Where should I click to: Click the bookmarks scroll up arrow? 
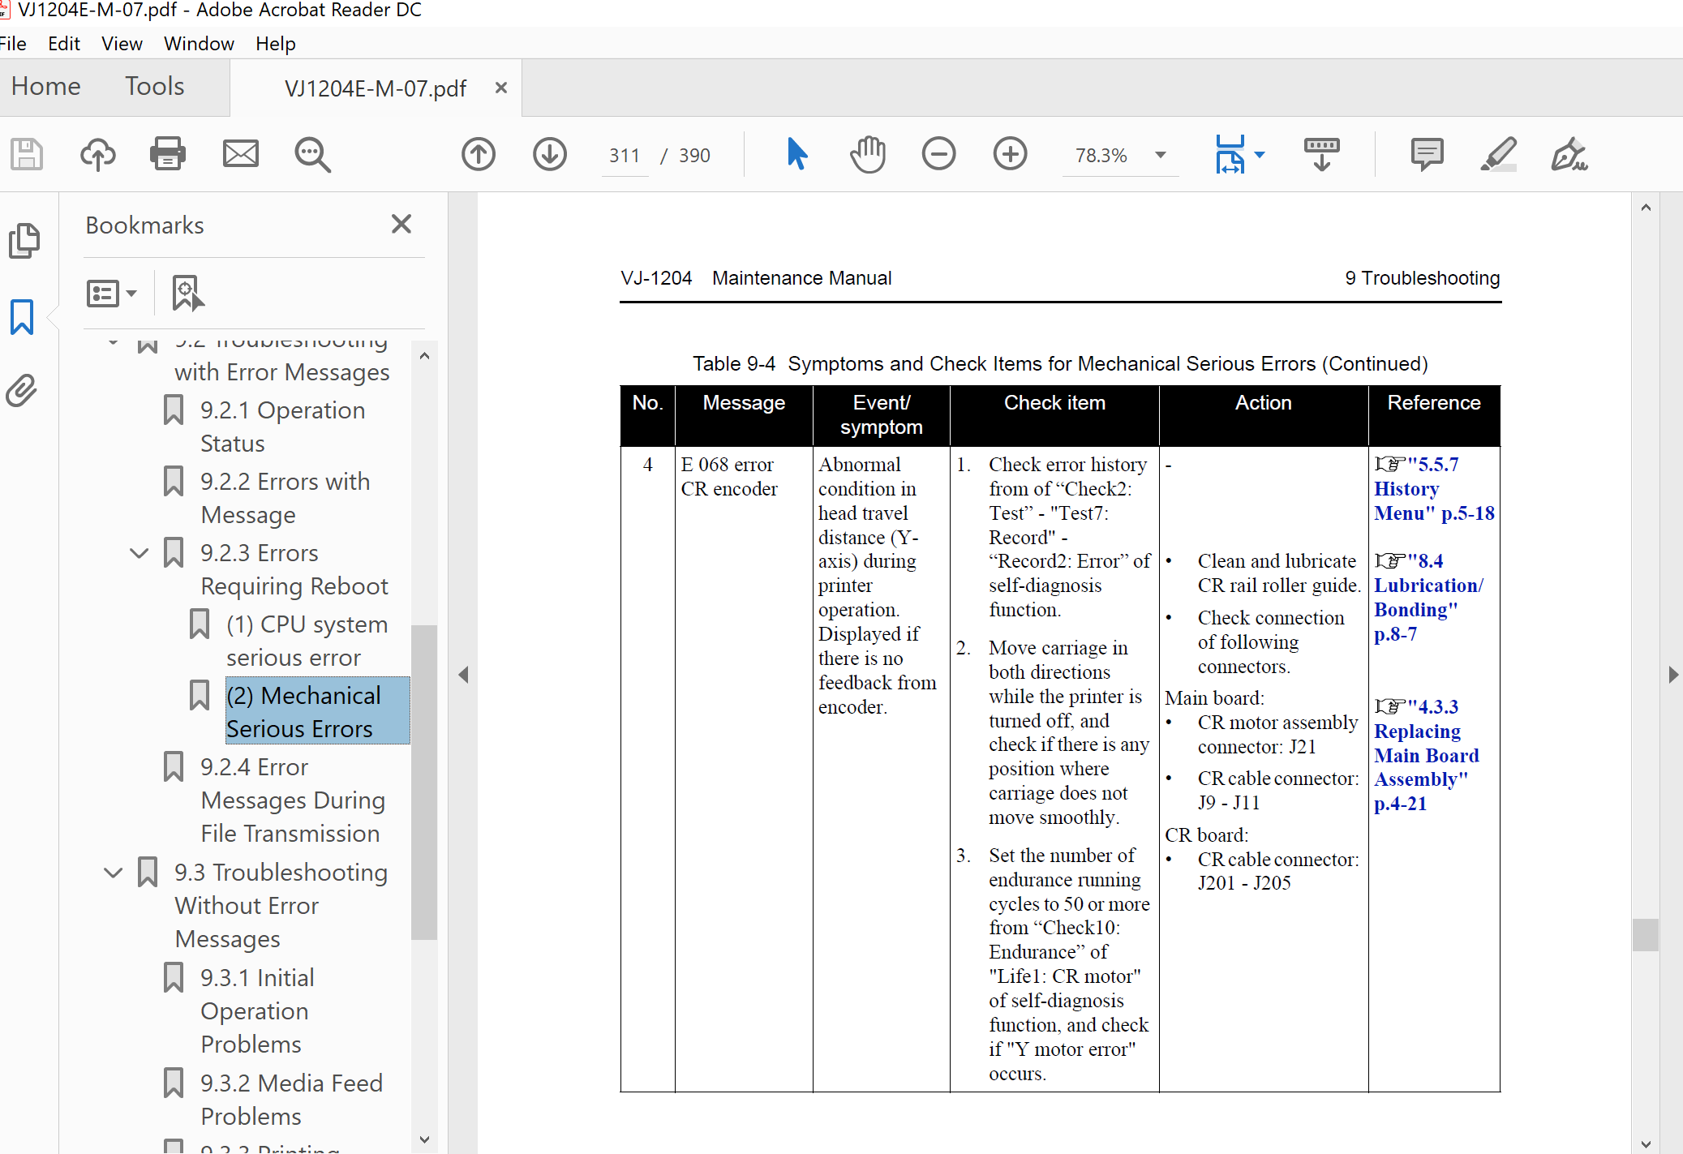point(424,355)
